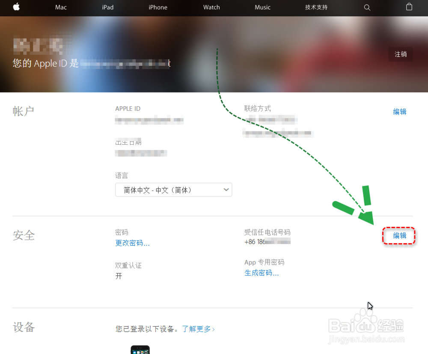Click the 语言 label

click(x=122, y=176)
